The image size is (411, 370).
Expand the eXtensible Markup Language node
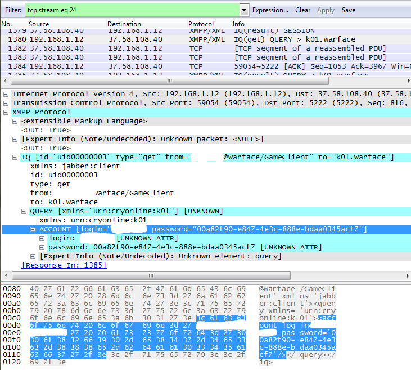pyautogui.click(x=15, y=121)
